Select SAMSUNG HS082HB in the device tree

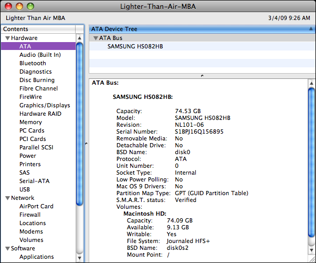tap(135, 46)
